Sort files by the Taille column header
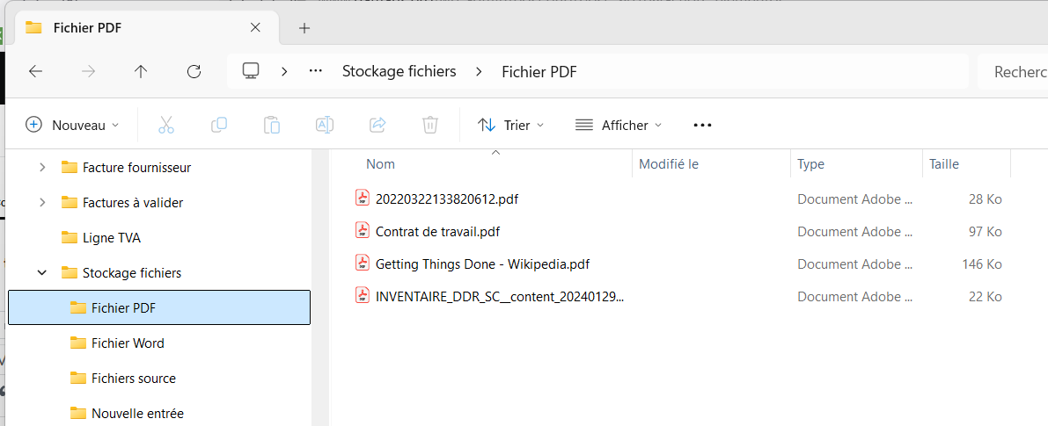The height and width of the screenshot is (426, 1048). (944, 164)
